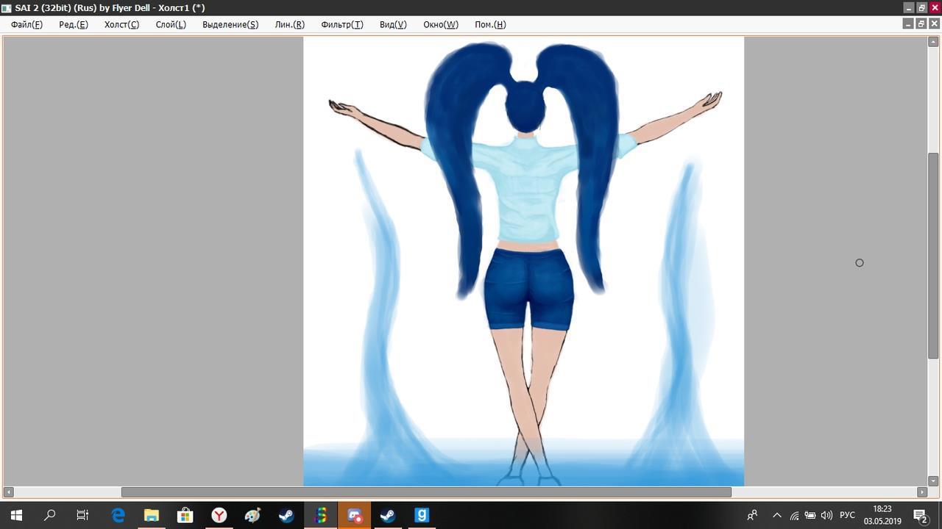942x529 pixels.
Task: Open the Wi-Fi network tray icon
Action: point(794,515)
